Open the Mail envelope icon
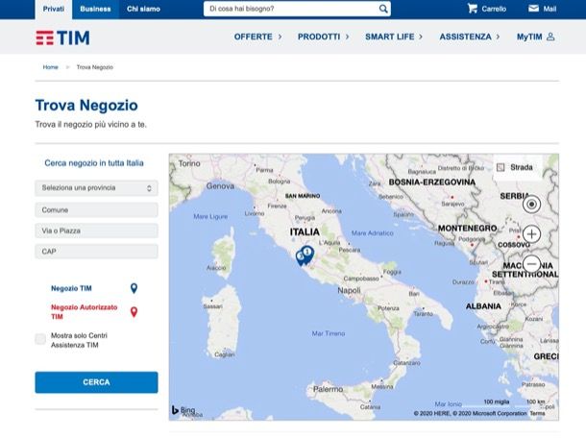Screen dimensions: 586x438 pyautogui.click(x=533, y=9)
